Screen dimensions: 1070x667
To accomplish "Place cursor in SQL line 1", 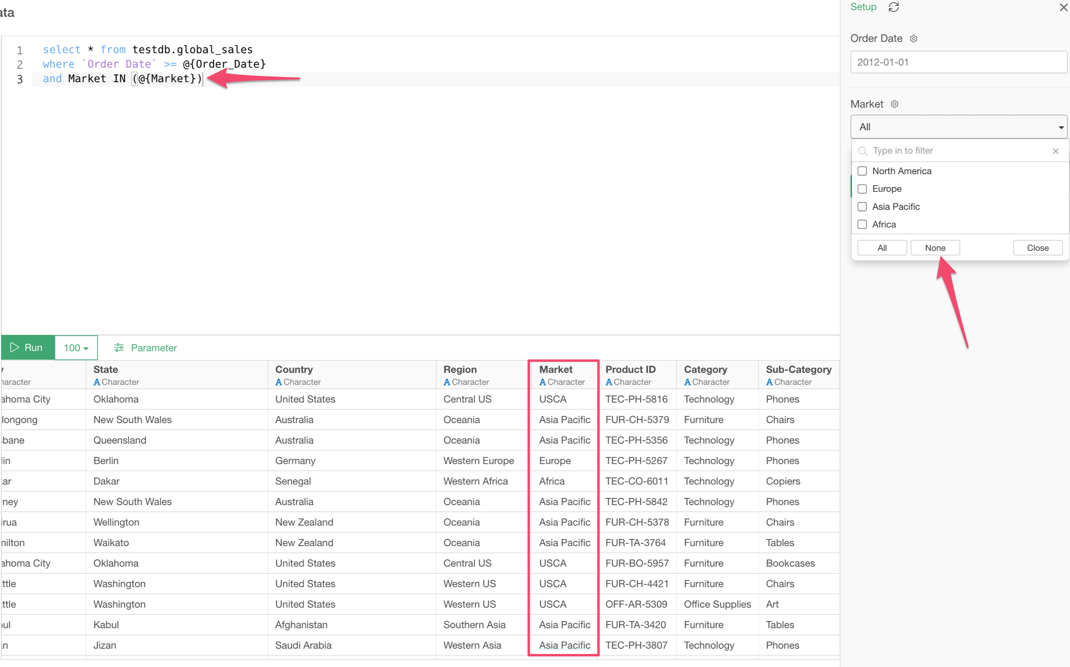I will pyautogui.click(x=147, y=49).
